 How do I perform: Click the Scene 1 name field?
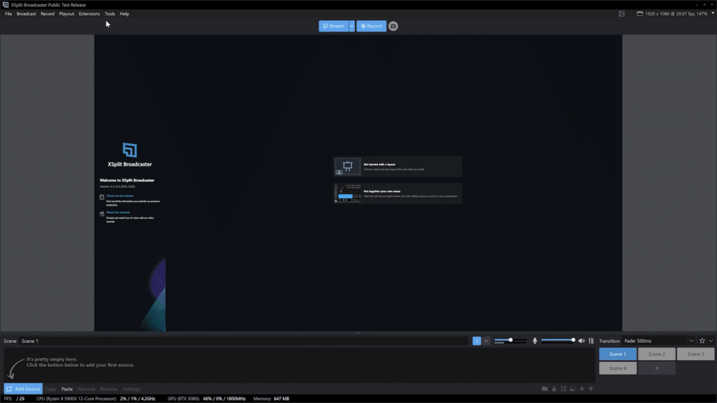point(242,341)
